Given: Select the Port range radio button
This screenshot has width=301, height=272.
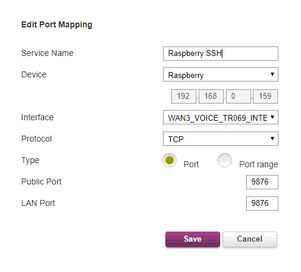Looking at the screenshot, I should 225,160.
